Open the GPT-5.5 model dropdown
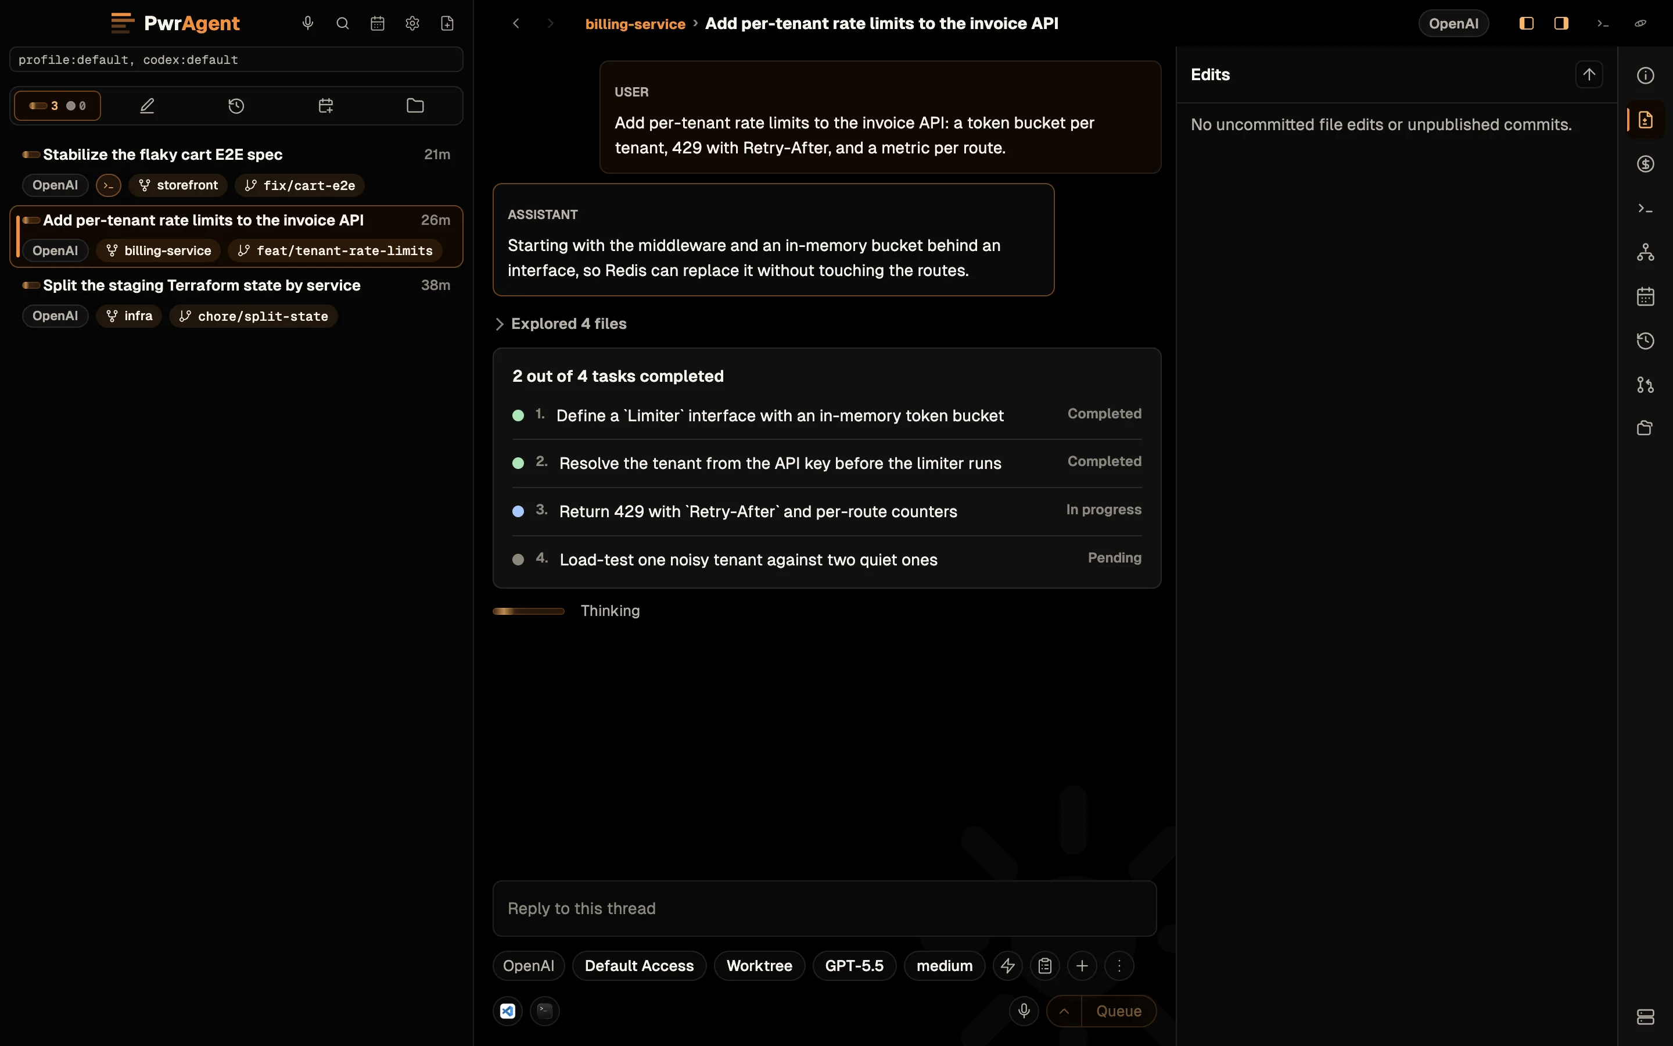The height and width of the screenshot is (1046, 1673). pos(854,966)
